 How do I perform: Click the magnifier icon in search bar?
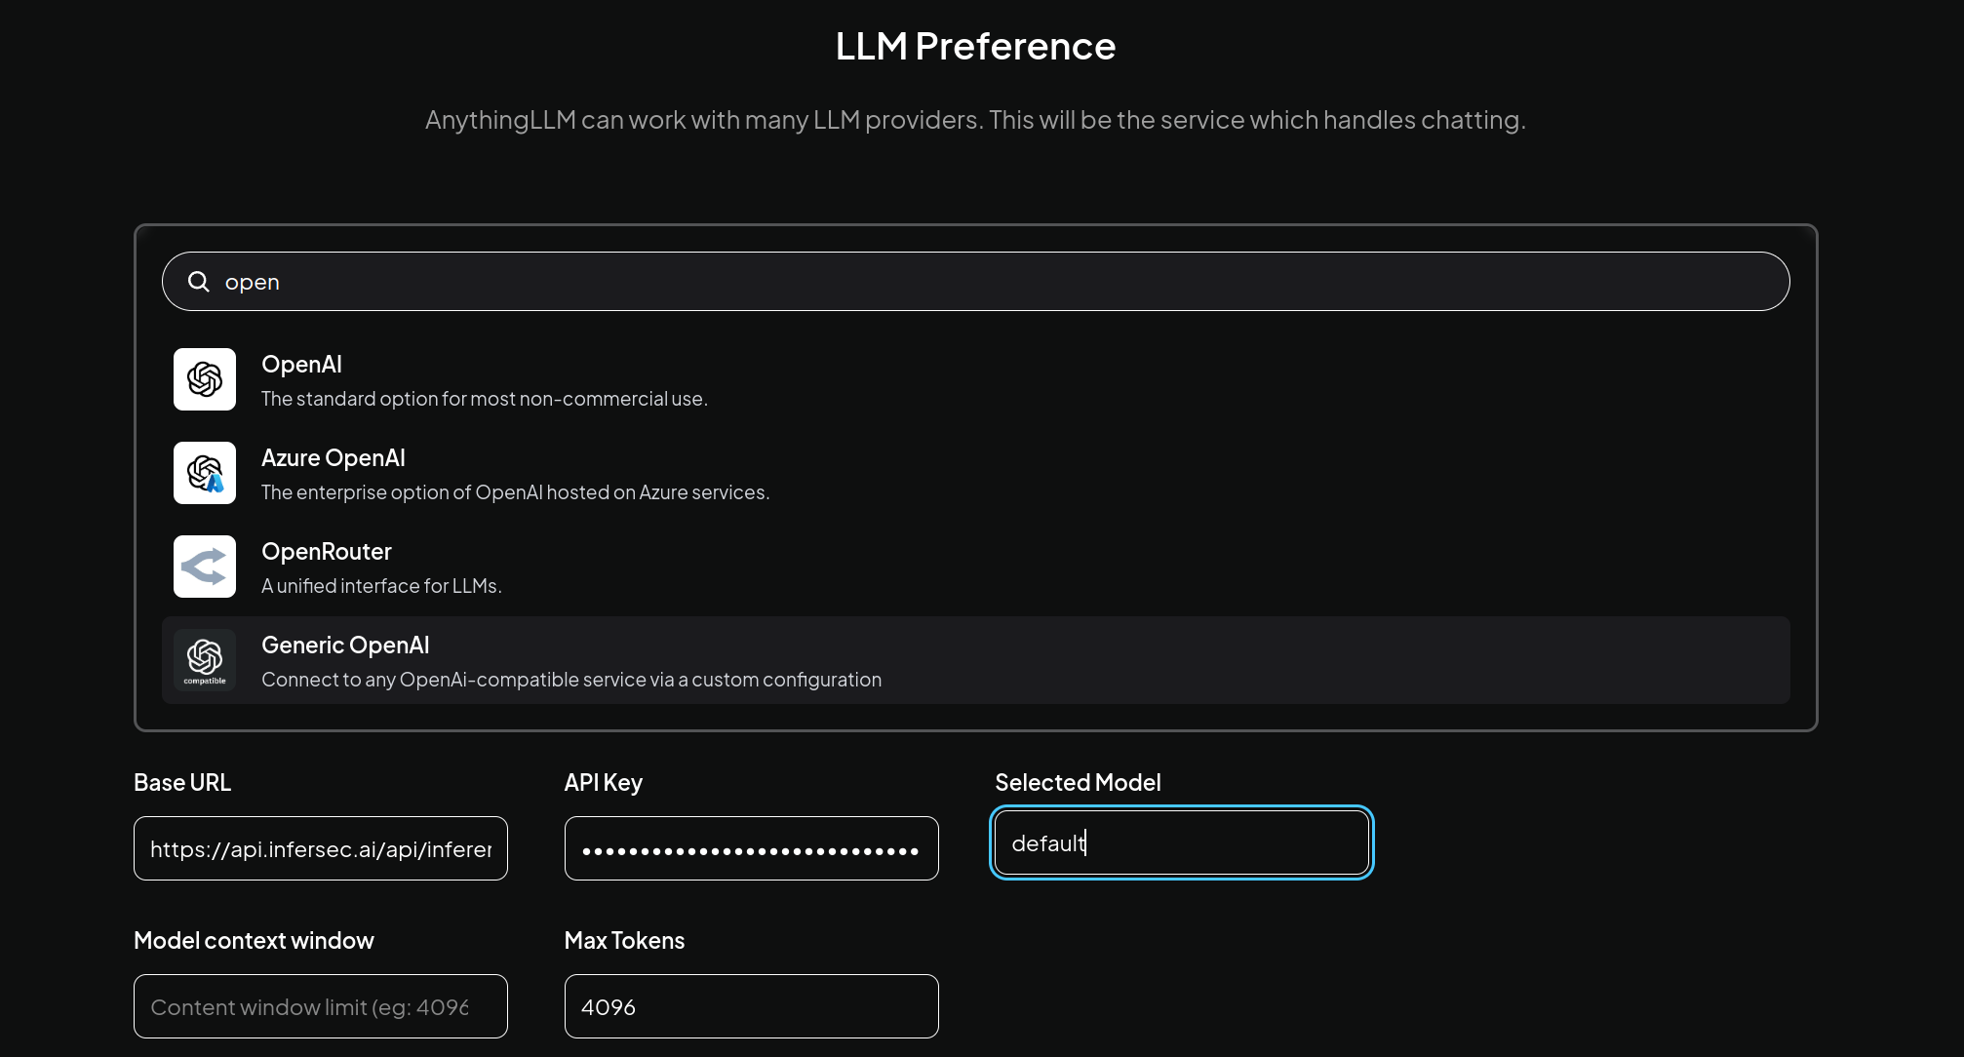pos(199,282)
